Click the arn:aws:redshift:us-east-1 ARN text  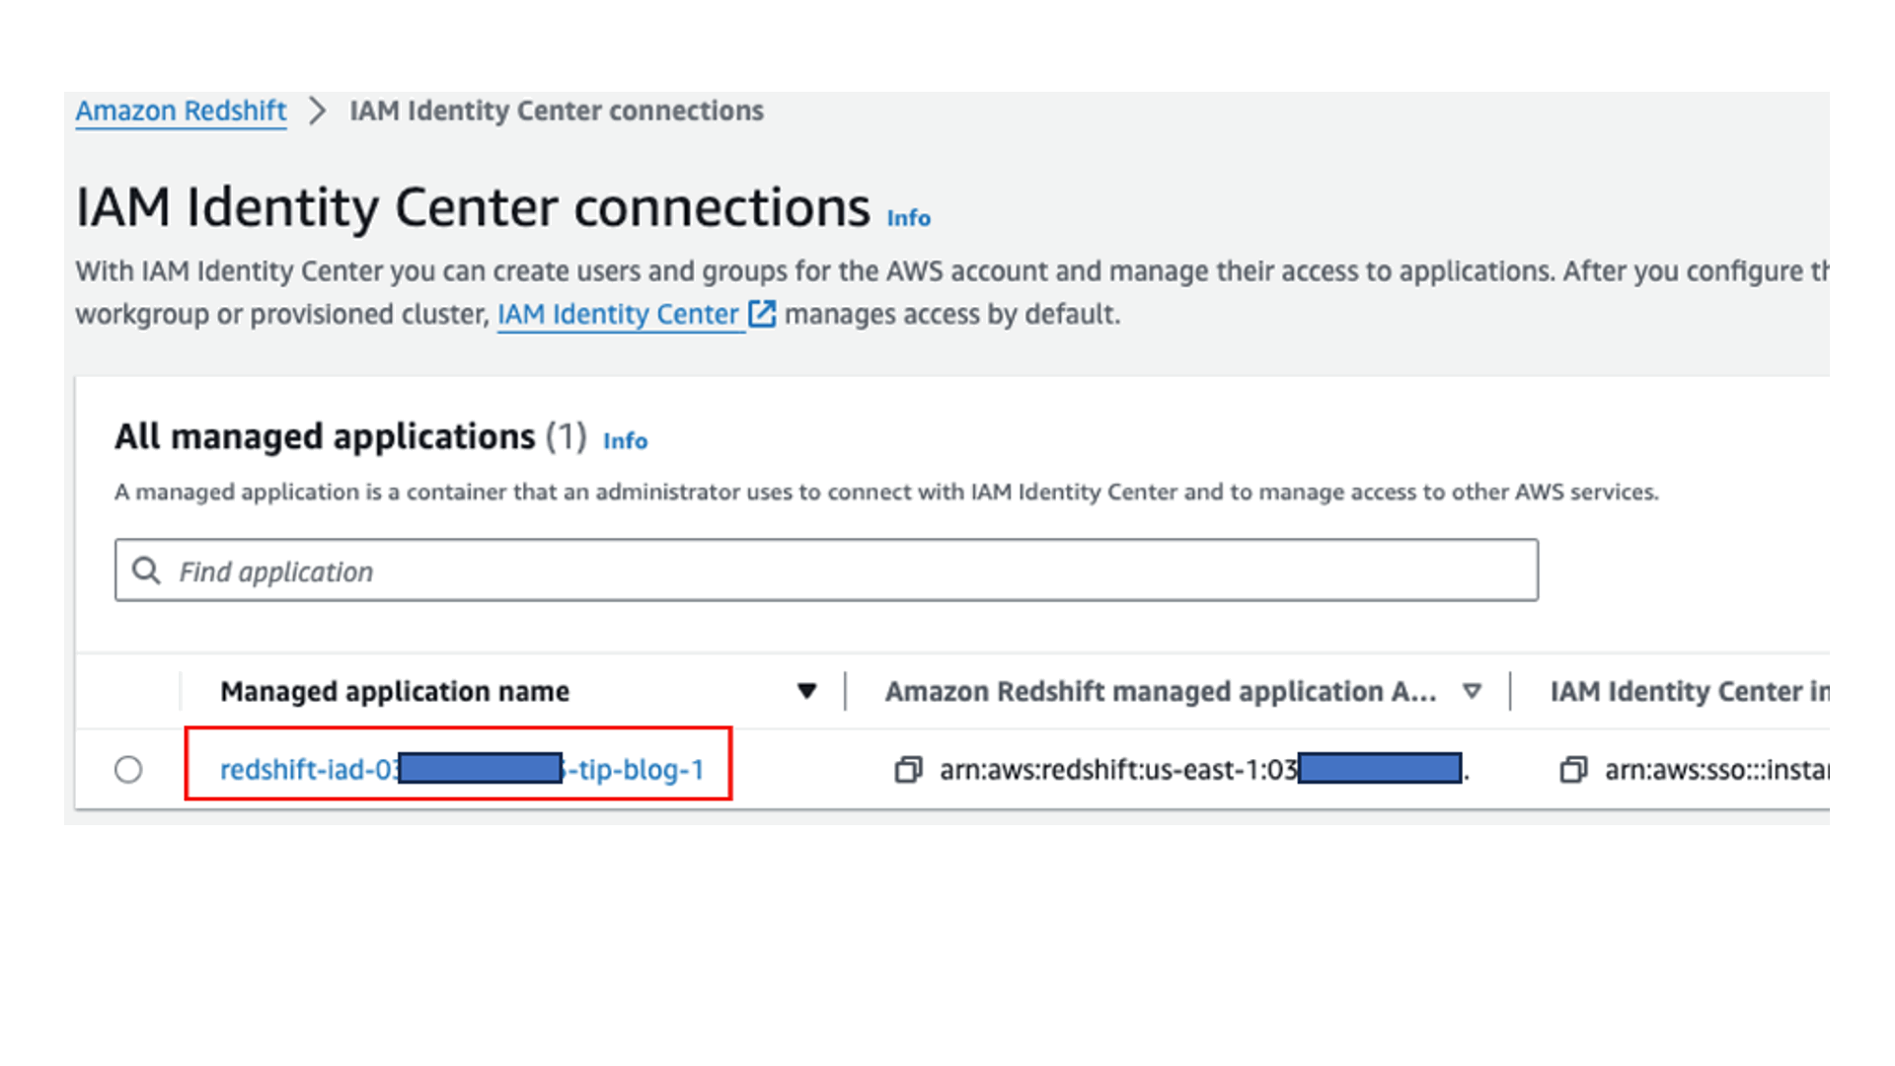coord(1117,770)
